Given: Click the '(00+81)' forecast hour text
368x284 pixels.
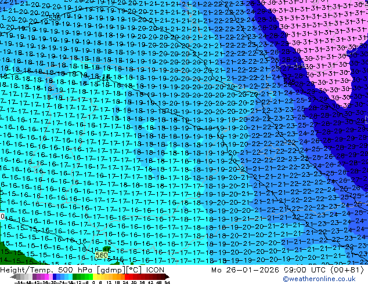Looking at the screenshot, I should pyautogui.click(x=347, y=270).
